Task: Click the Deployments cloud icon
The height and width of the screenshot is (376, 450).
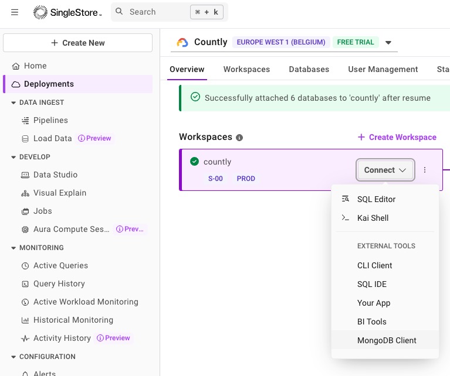Action: tap(16, 84)
